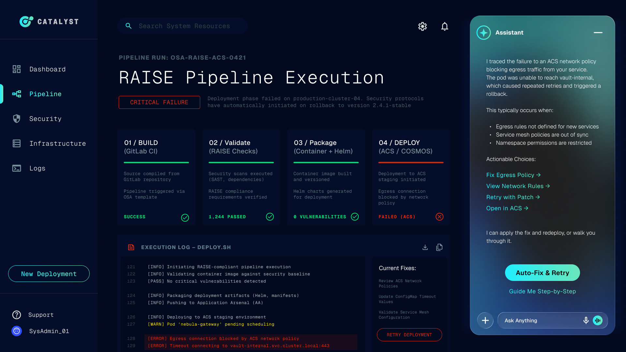Screen dimensions: 626x352
Task: Click the Support question mark icon
Action: [17, 315]
